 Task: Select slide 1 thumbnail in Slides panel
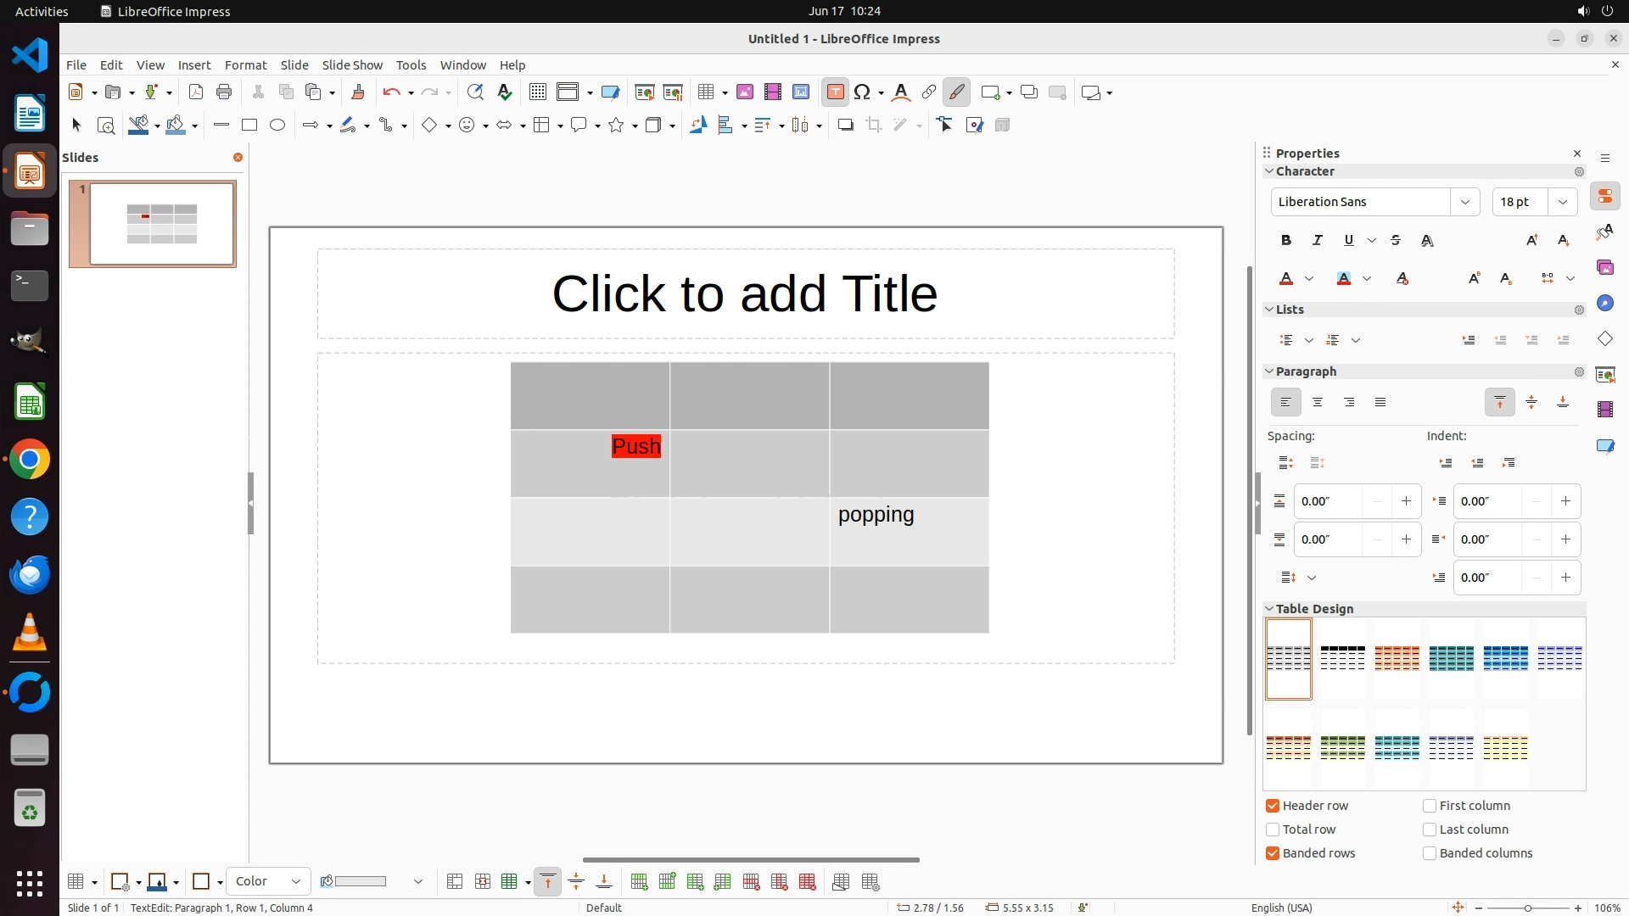coord(161,224)
